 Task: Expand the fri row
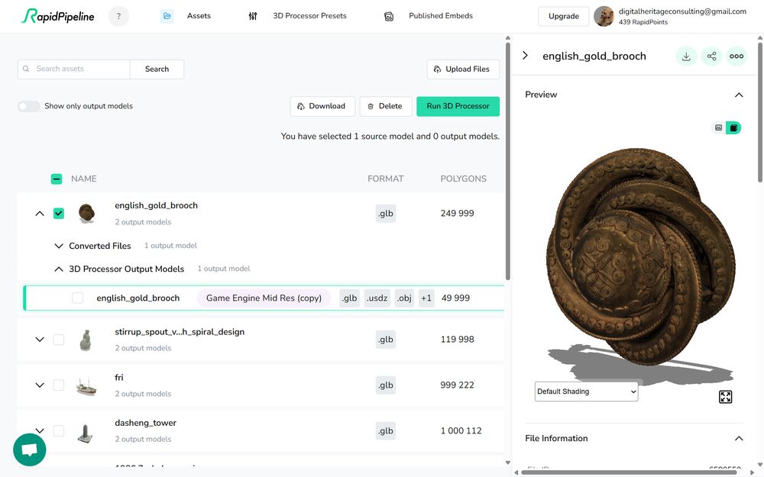(x=40, y=385)
